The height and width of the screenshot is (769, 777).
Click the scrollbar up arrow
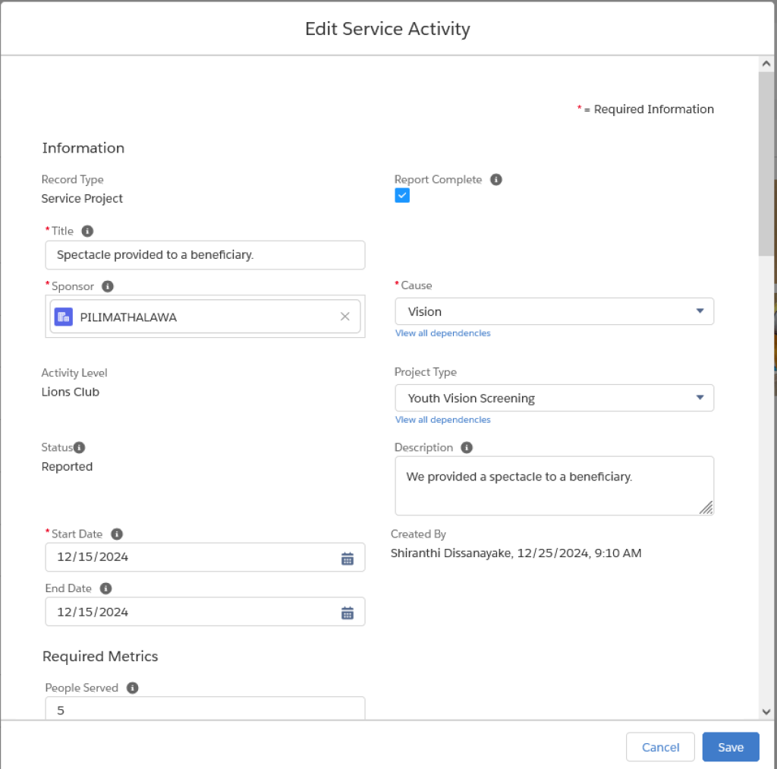coord(766,64)
